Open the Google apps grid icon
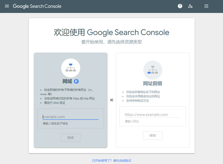The height and width of the screenshot is (164, 223). [206, 6]
